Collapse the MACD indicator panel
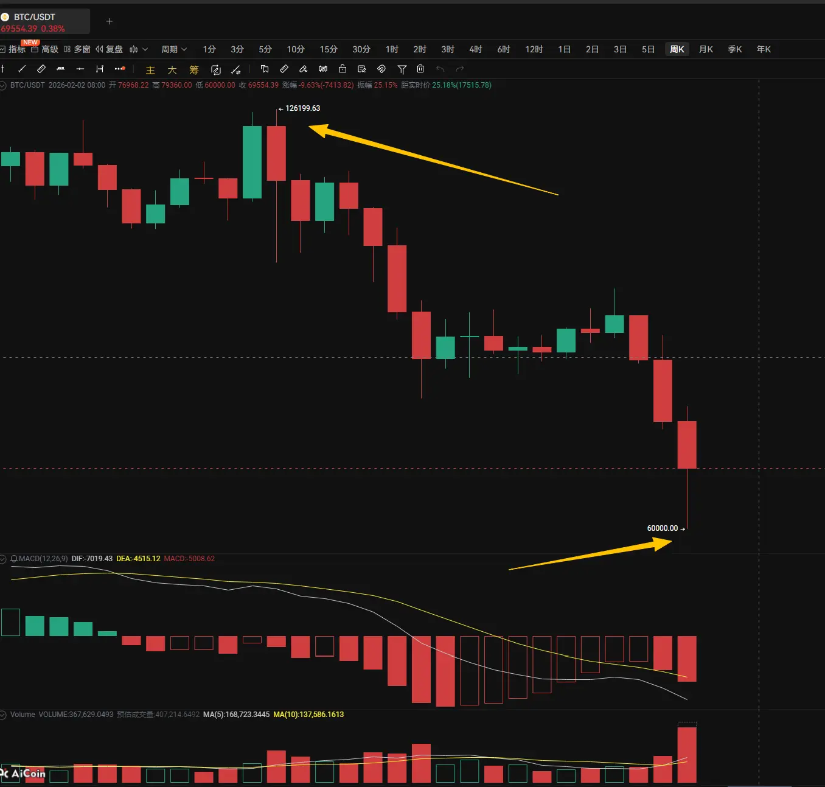The image size is (825, 787). (x=3, y=559)
